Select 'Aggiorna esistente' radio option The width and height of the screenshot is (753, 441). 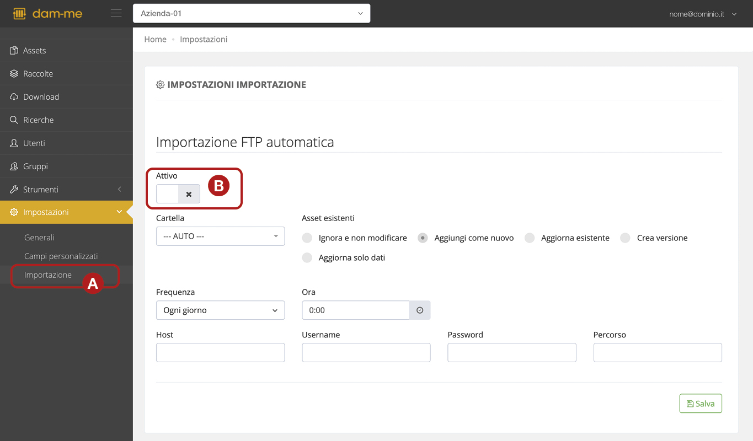click(530, 238)
